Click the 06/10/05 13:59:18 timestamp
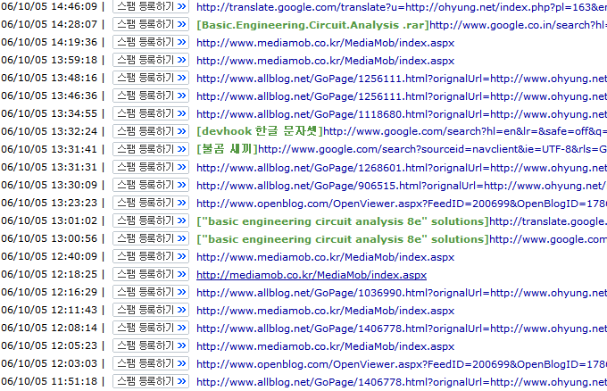Viewport: 607px width, 391px height. [x=49, y=60]
